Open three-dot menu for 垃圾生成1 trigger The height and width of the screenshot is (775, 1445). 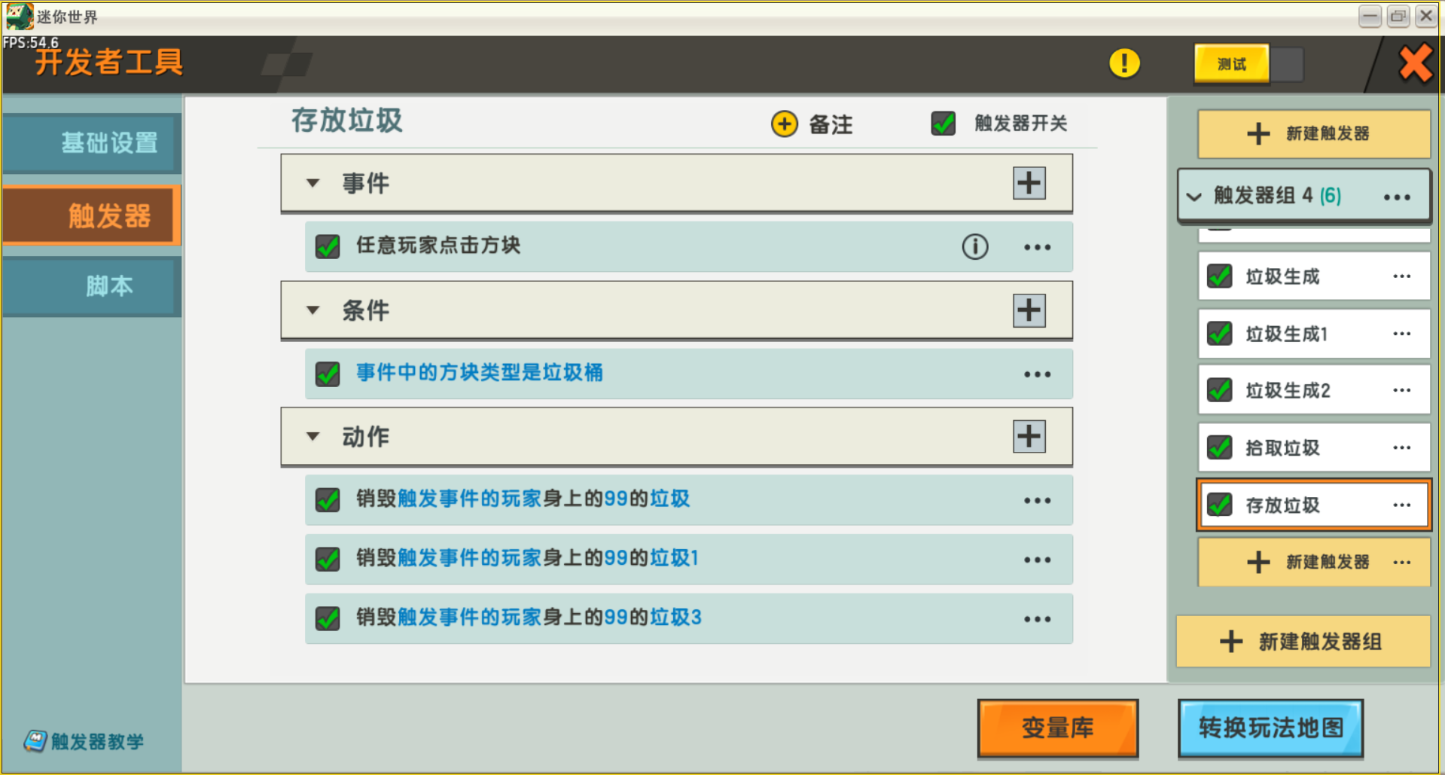tap(1401, 334)
